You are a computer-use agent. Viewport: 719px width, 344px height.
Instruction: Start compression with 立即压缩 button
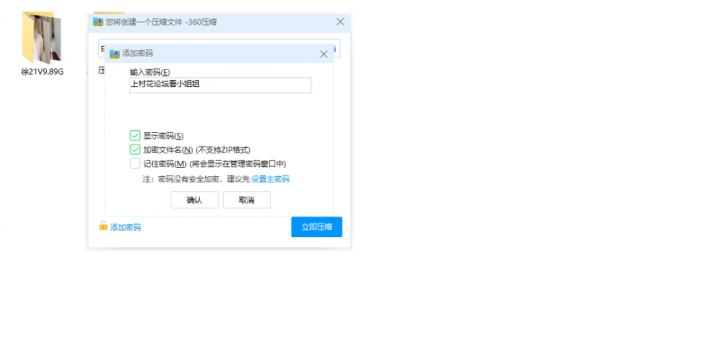pyautogui.click(x=317, y=227)
